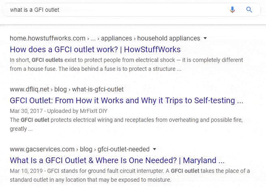Image resolution: width=266 pixels, height=187 pixels.
Task: Click the home.howstuffworks.com breadcrumb URL
Action: pos(105,38)
